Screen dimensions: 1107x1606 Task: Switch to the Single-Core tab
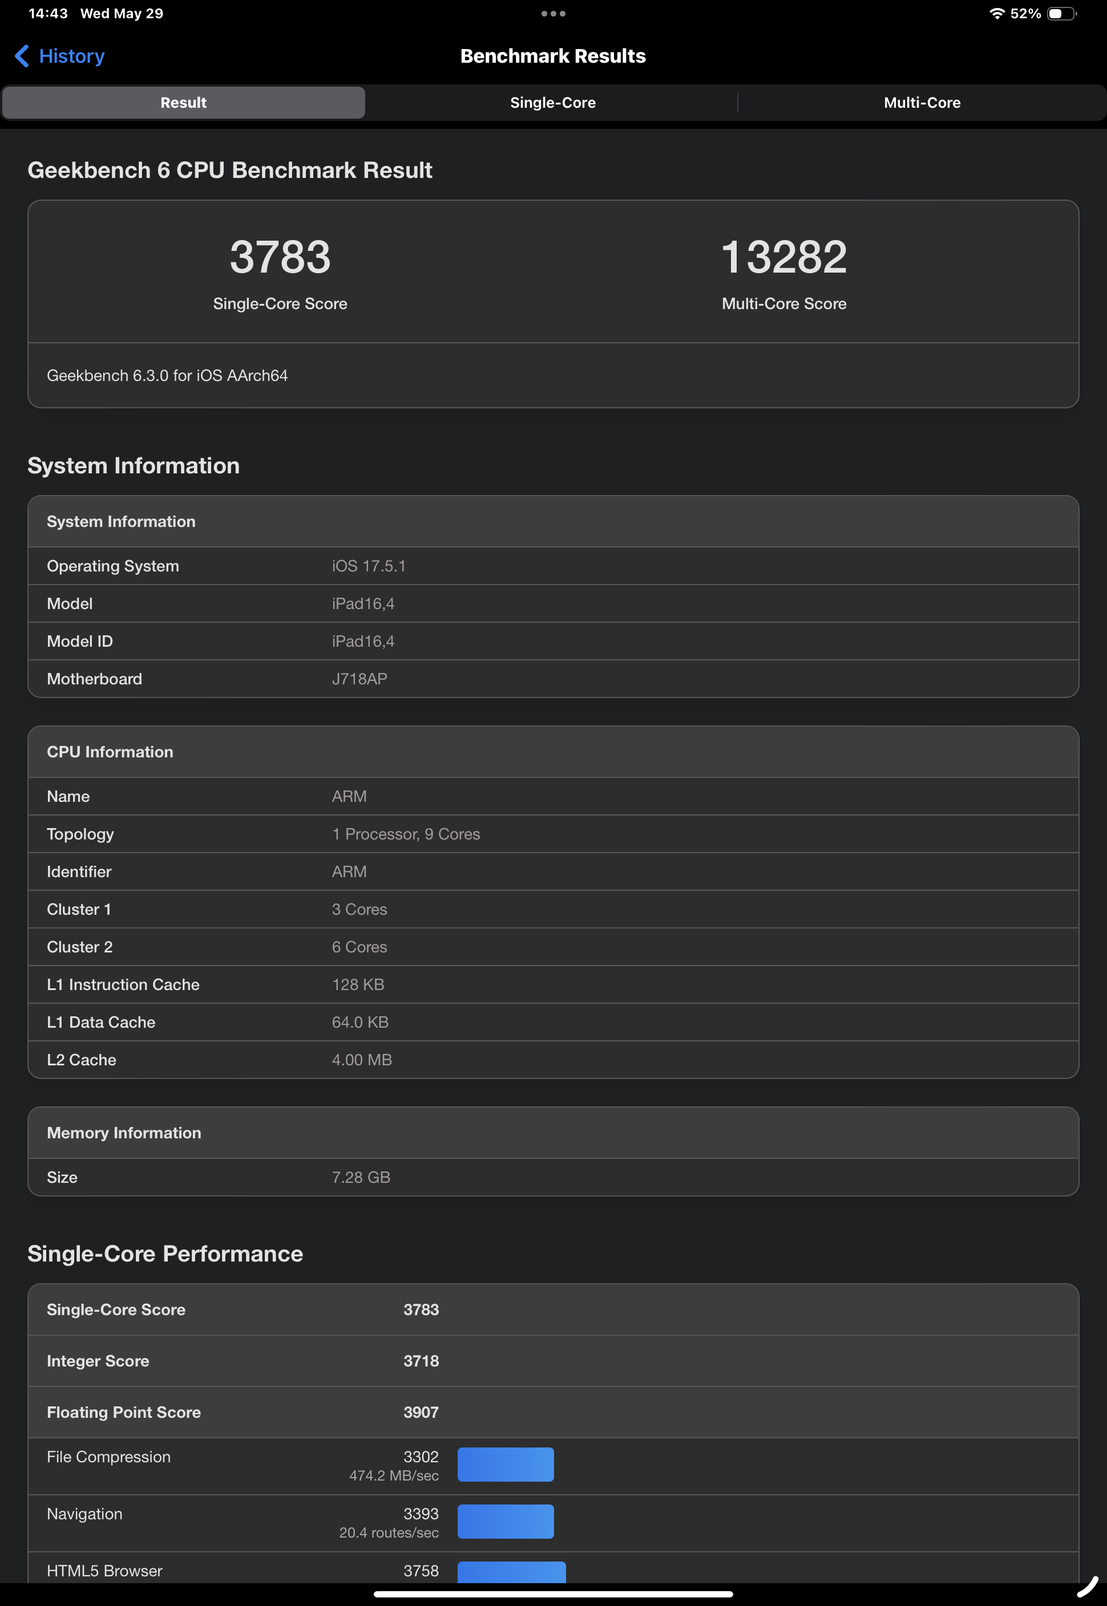point(553,103)
